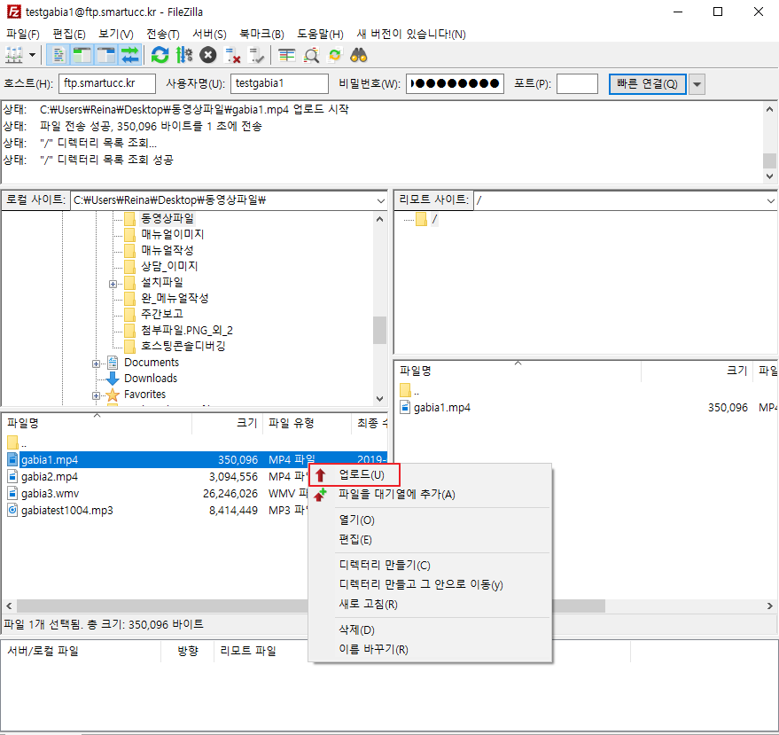Click the 빠른 연결(Q) button

(647, 84)
